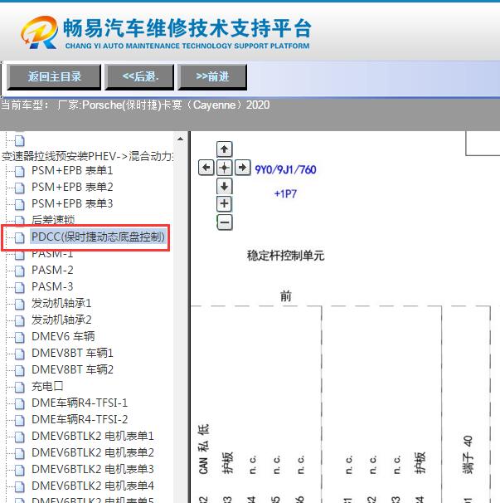The width and height of the screenshot is (500, 503).
Task: Reset the diagram view with the center icon
Action: pos(225,168)
